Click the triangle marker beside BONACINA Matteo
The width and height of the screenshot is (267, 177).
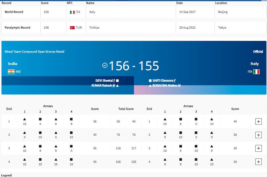pyautogui.click(x=150, y=86)
